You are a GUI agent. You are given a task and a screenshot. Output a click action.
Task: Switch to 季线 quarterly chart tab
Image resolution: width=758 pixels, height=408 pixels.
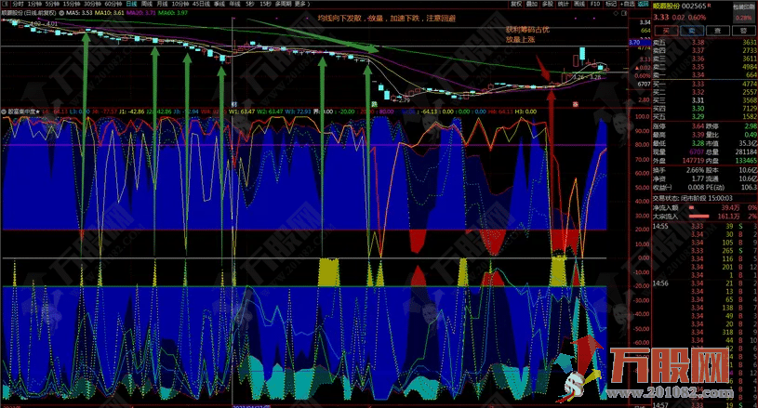coord(219,4)
